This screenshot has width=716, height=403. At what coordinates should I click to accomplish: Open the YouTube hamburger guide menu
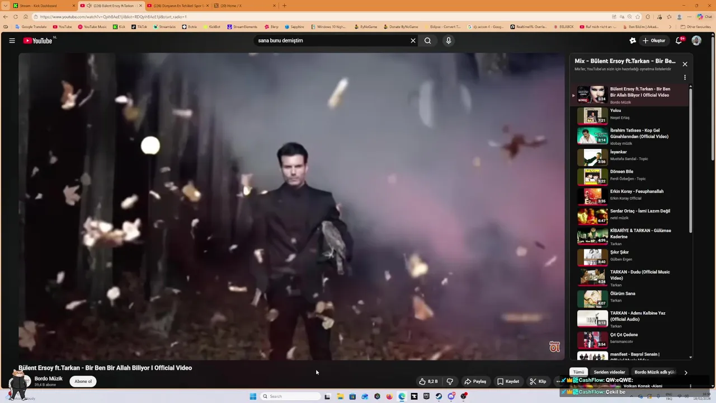pos(12,40)
